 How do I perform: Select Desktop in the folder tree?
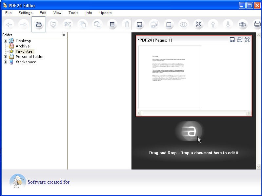tap(23, 41)
